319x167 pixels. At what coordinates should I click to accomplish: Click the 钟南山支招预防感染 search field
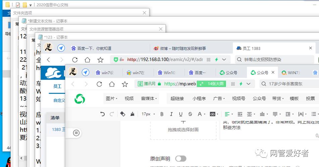point(274,59)
